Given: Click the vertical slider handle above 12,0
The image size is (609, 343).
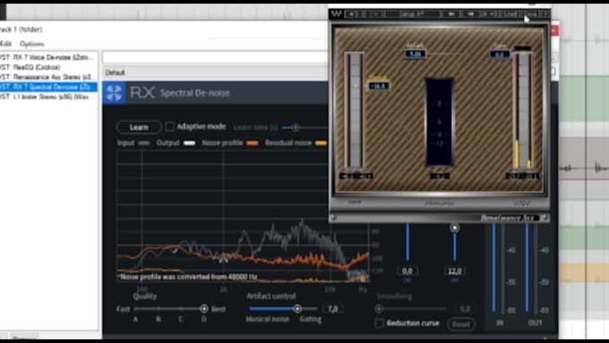Looking at the screenshot, I should tap(454, 227).
